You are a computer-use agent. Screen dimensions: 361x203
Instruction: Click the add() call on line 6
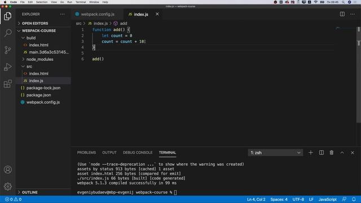[x=98, y=59]
